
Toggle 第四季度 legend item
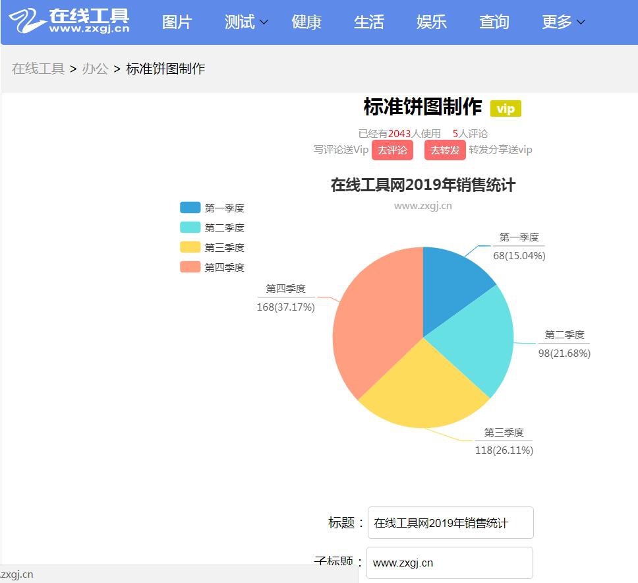pyautogui.click(x=212, y=267)
